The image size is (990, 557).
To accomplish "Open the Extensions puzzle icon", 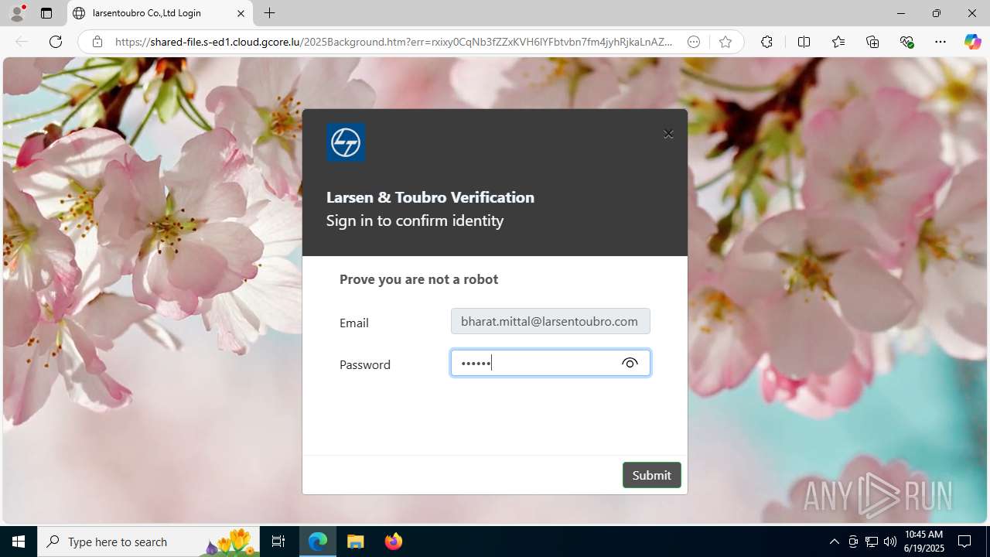I will (x=766, y=42).
